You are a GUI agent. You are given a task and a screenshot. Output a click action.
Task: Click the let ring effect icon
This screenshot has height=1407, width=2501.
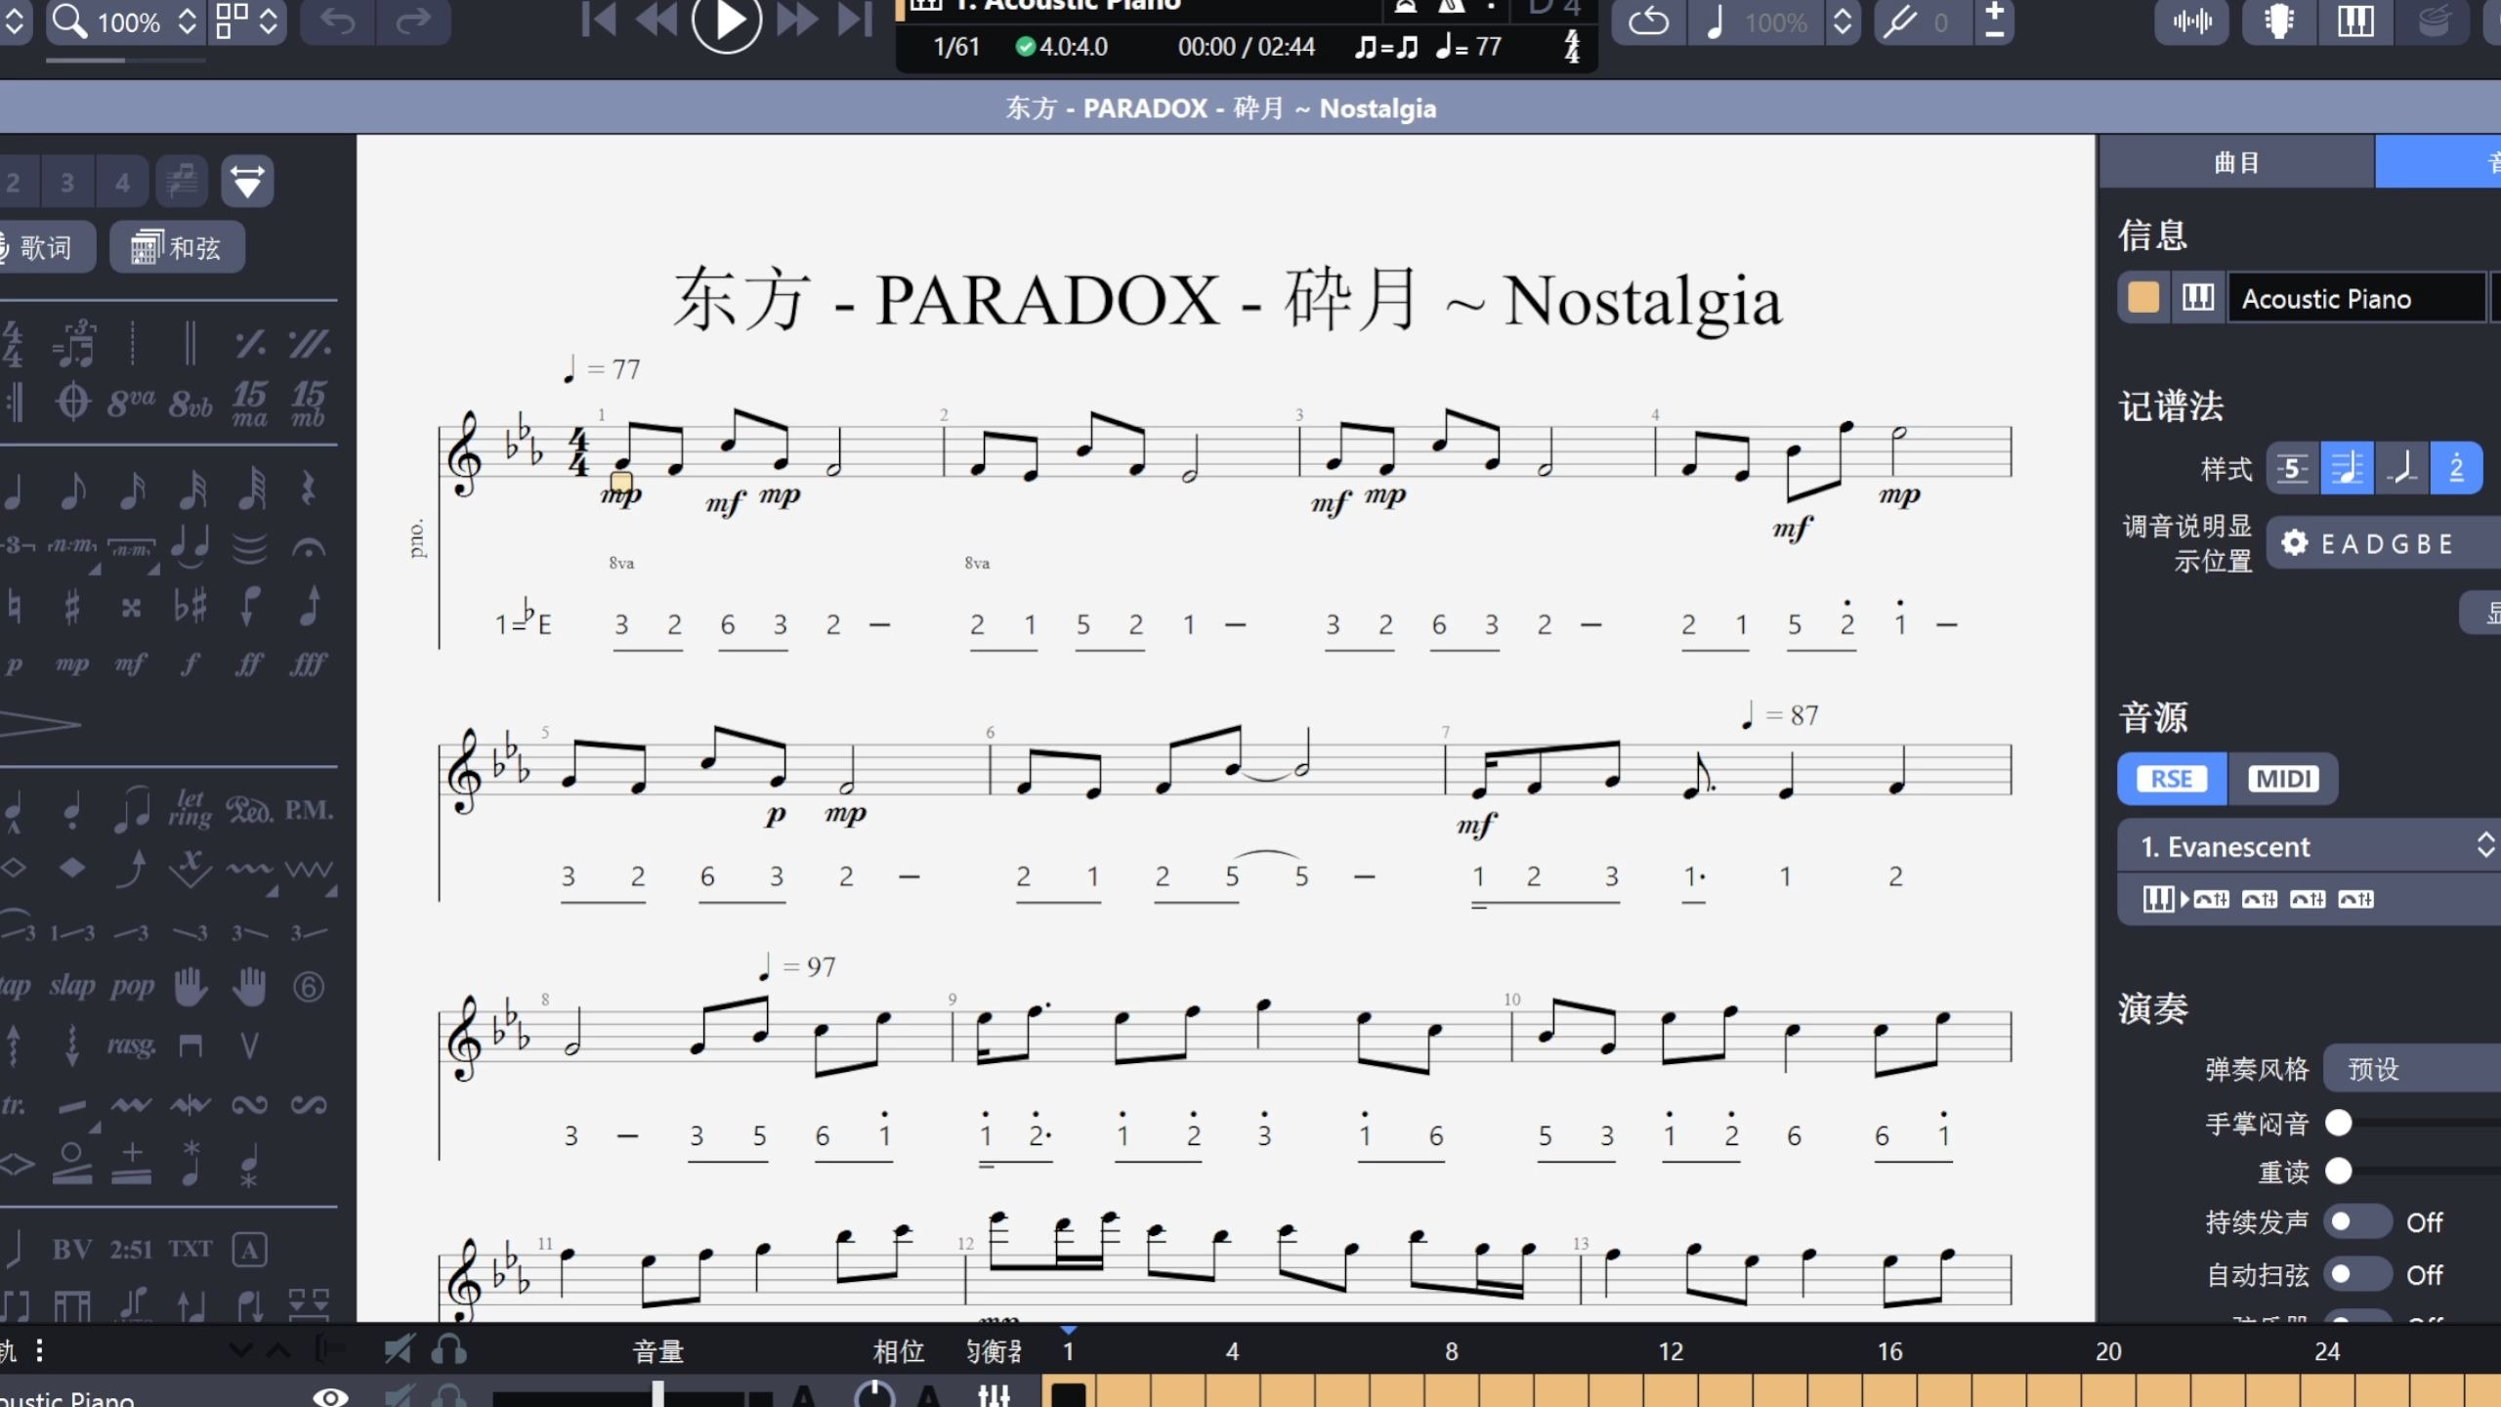(x=190, y=809)
